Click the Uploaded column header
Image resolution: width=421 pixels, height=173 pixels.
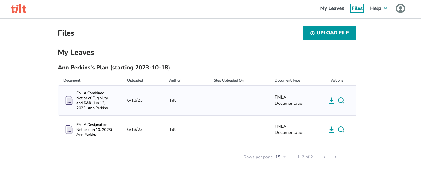(x=135, y=80)
